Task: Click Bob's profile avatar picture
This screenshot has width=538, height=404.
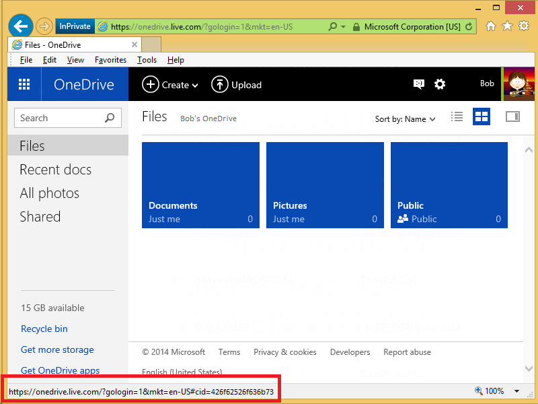Action: pos(518,84)
